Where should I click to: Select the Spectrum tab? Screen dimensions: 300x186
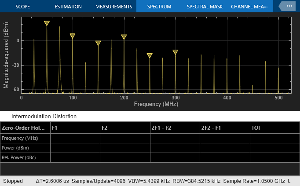[x=159, y=7]
